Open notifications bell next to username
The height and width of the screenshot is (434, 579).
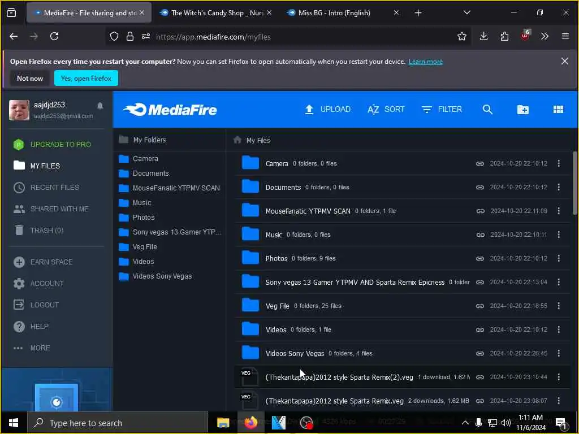[100, 106]
